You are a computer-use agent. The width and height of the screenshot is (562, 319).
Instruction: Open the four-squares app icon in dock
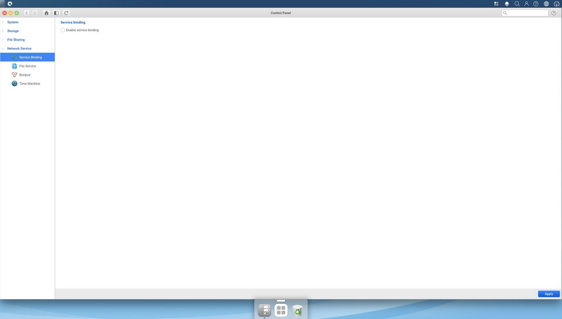pyautogui.click(x=281, y=310)
